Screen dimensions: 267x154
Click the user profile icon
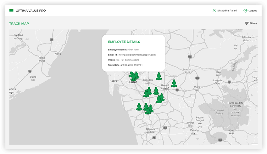(214, 11)
